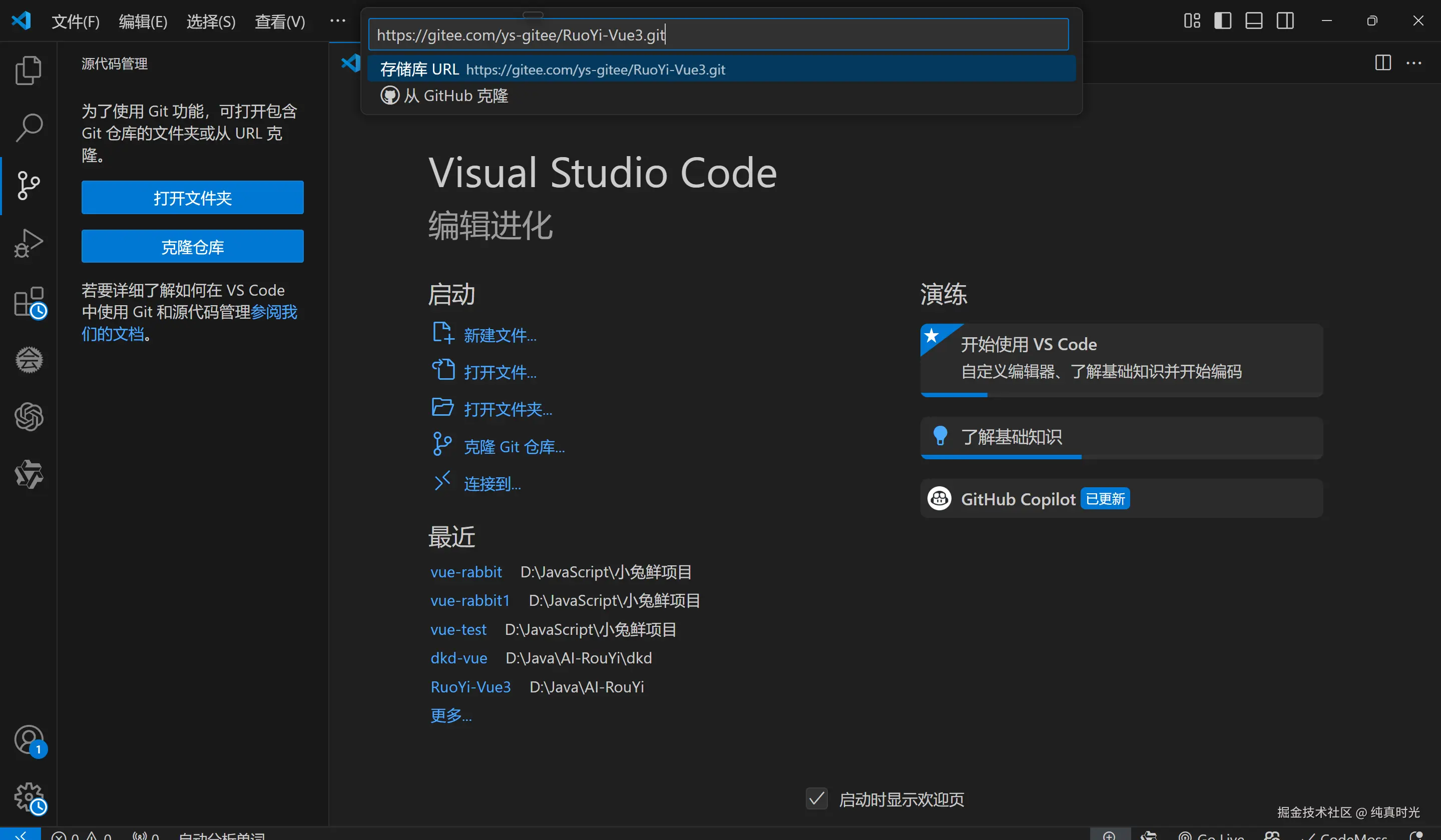Image resolution: width=1441 pixels, height=840 pixels.
Task: Click the Accounts icon with badge
Action: coord(28,739)
